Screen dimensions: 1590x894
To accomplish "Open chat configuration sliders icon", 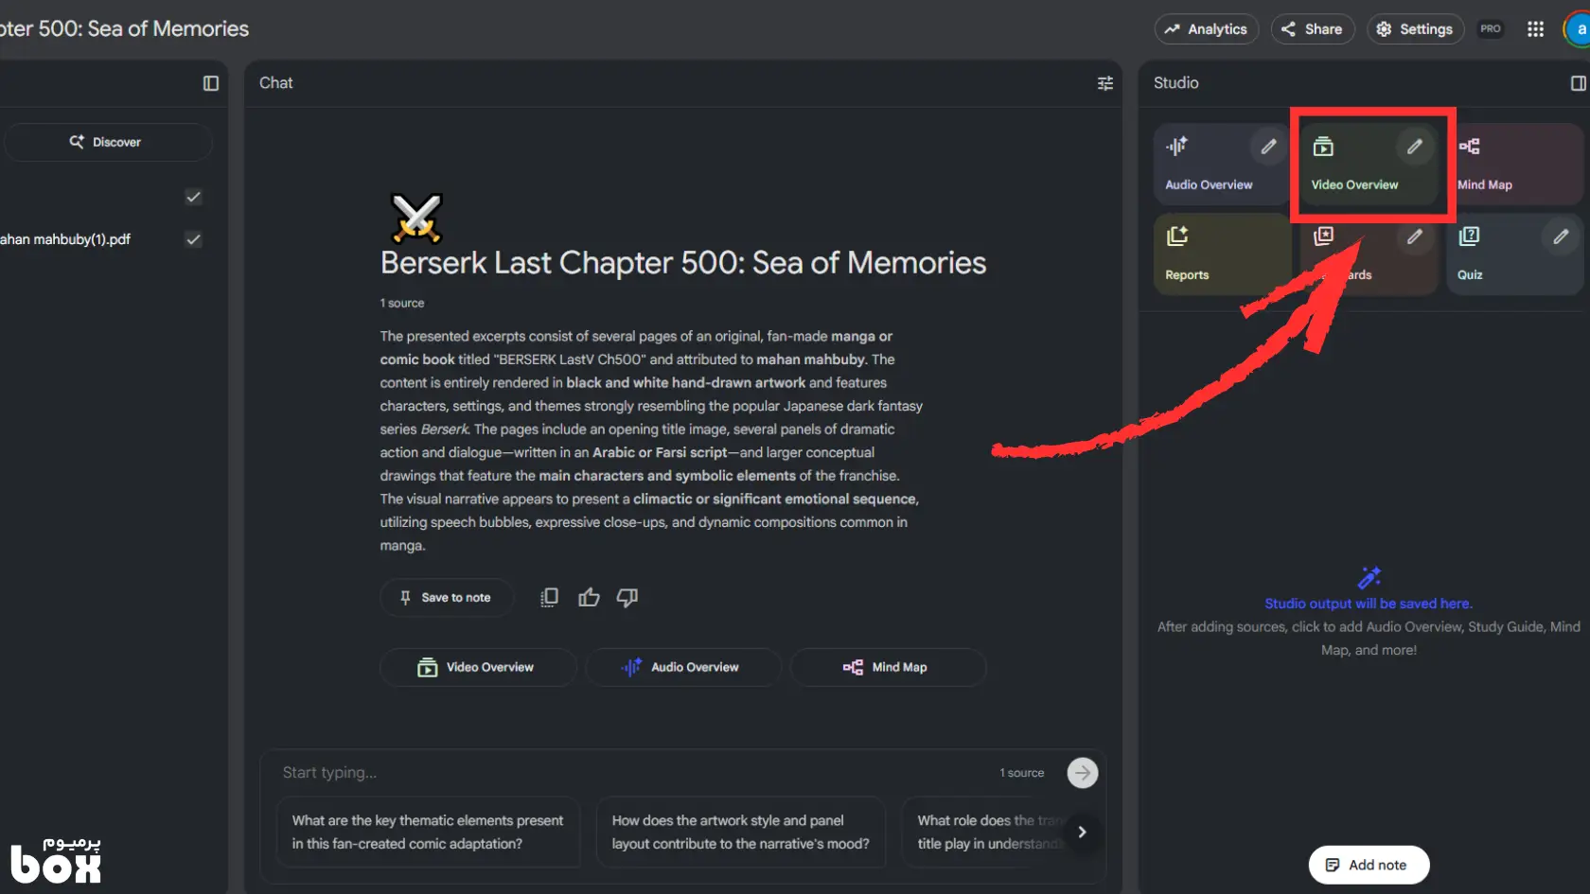I will [x=1104, y=83].
